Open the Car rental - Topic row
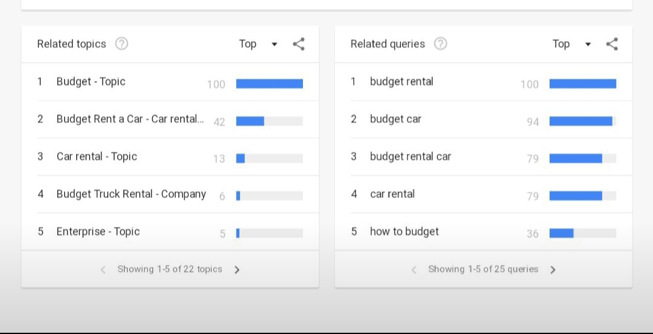 pos(97,157)
